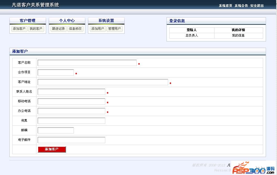Click the ASP300 源码 logo

tap(253, 168)
